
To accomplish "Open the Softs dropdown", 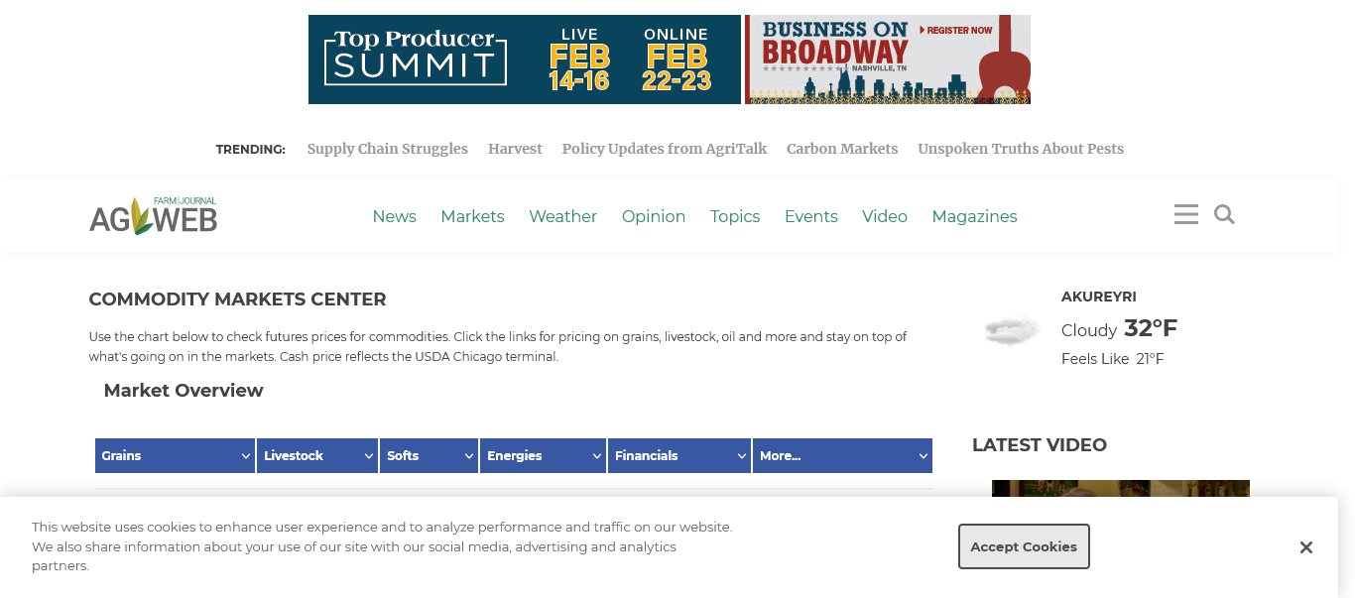I will tap(429, 455).
